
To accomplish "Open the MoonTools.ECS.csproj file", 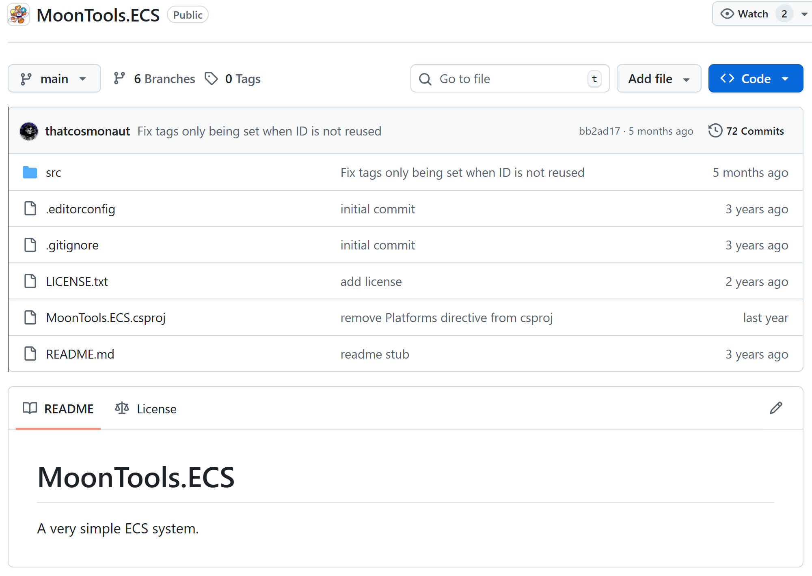I will [106, 318].
